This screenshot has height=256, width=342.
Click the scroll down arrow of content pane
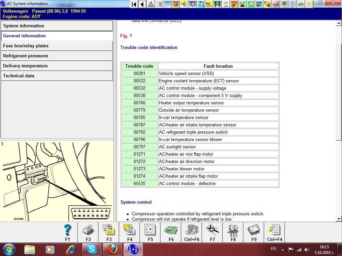click(x=339, y=219)
